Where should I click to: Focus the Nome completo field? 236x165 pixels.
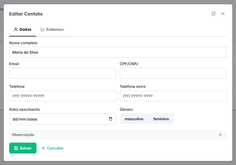(118, 53)
